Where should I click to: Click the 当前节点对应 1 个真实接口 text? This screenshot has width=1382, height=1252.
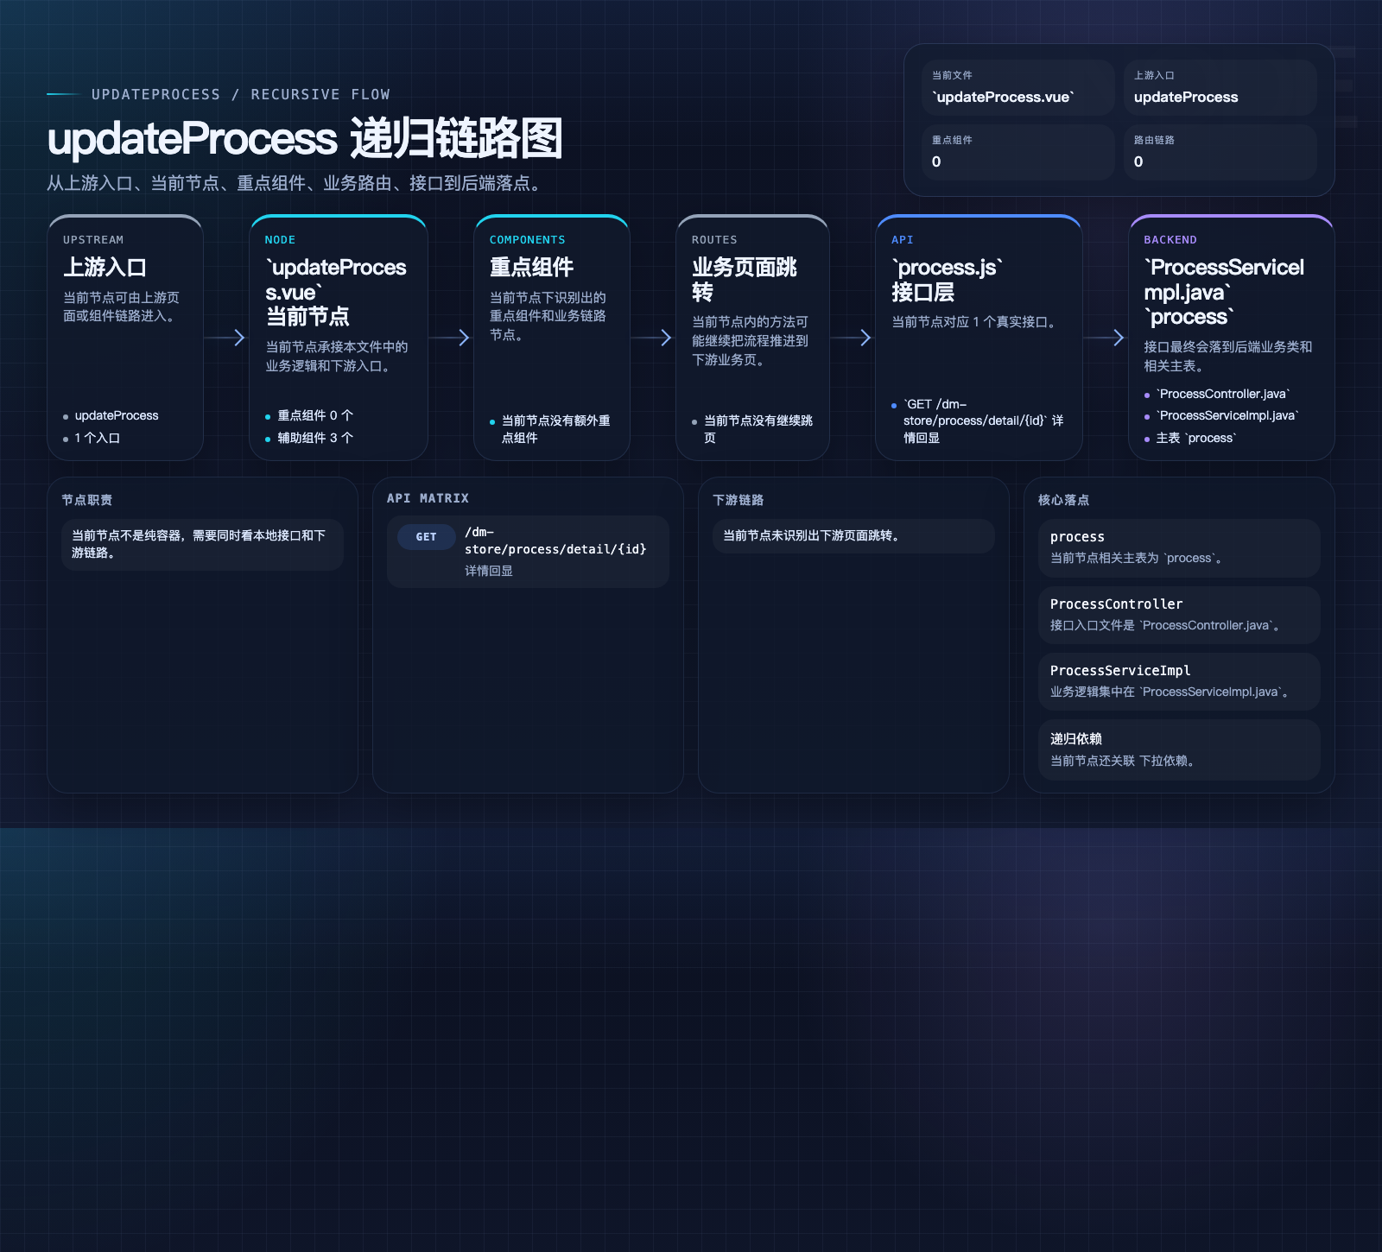tap(976, 322)
